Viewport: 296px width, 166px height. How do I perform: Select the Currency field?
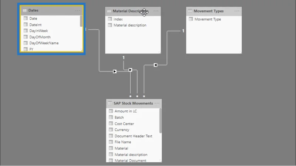tap(122, 130)
